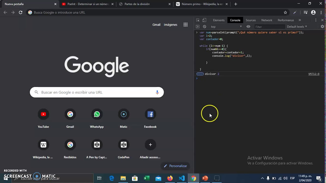Open the Wikipedia shortcut tile
The width and height of the screenshot is (326, 183).
(x=43, y=149)
